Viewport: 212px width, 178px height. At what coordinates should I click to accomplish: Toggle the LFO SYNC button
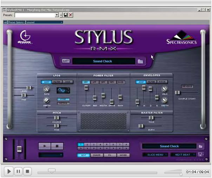[x=63, y=99]
